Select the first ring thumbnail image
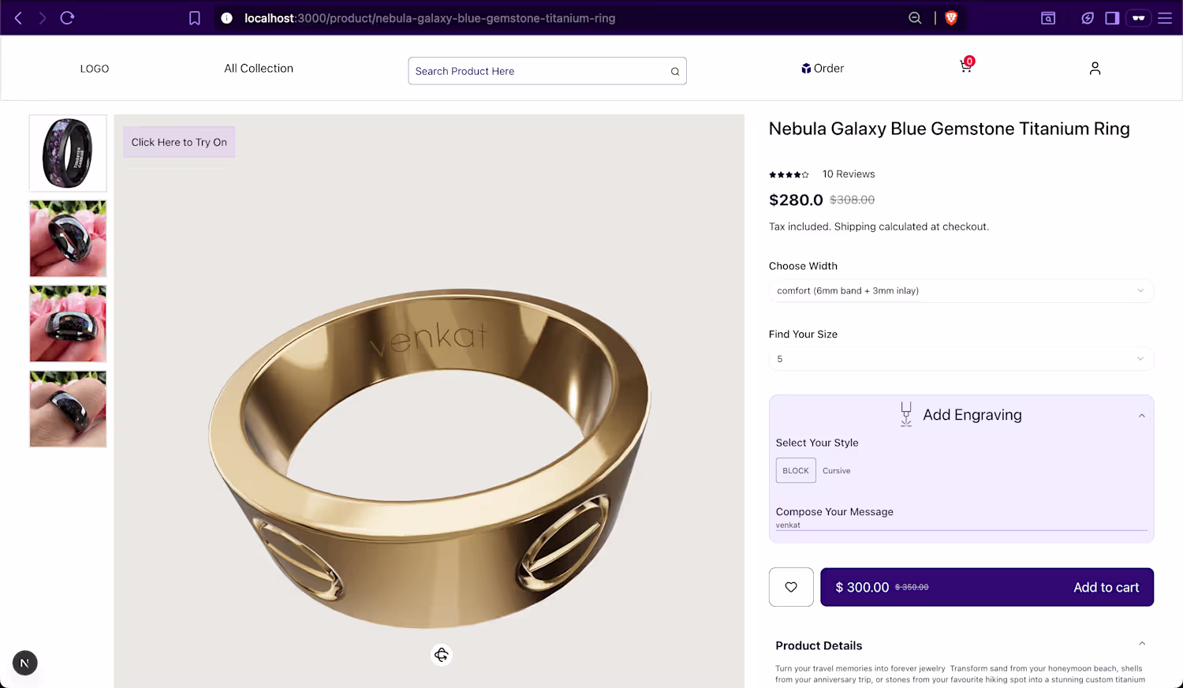This screenshot has height=688, width=1183. click(68, 153)
